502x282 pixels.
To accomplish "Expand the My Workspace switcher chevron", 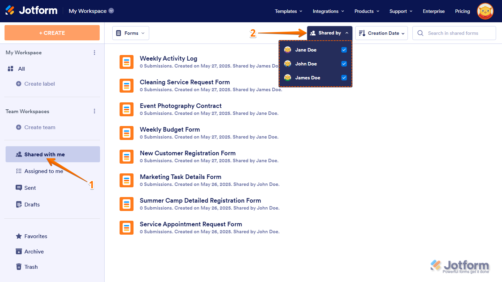I will pyautogui.click(x=111, y=11).
